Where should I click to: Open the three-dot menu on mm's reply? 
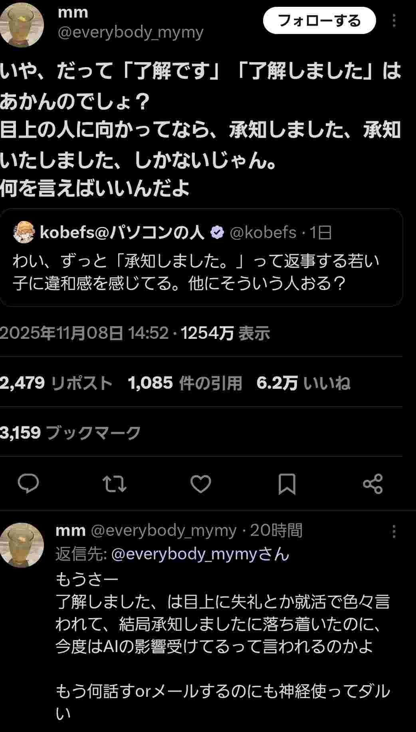click(x=394, y=531)
